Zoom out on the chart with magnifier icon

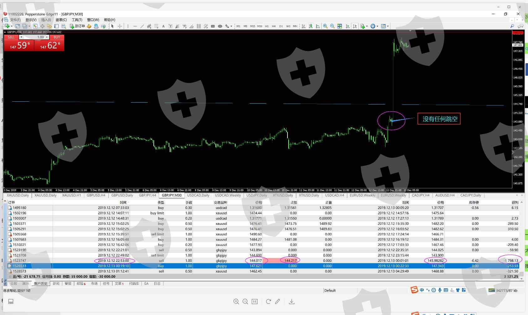pyautogui.click(x=332, y=26)
